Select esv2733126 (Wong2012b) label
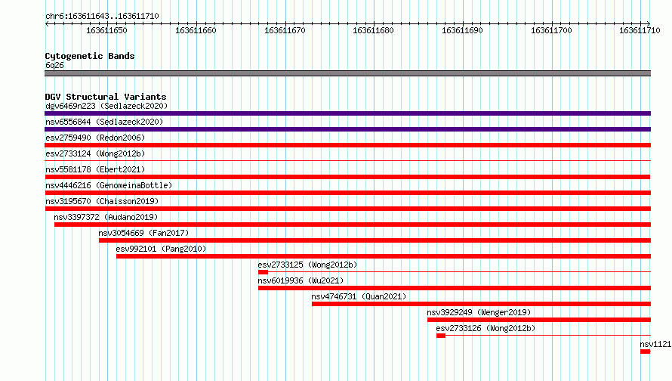This screenshot has height=381, width=672. tap(486, 328)
